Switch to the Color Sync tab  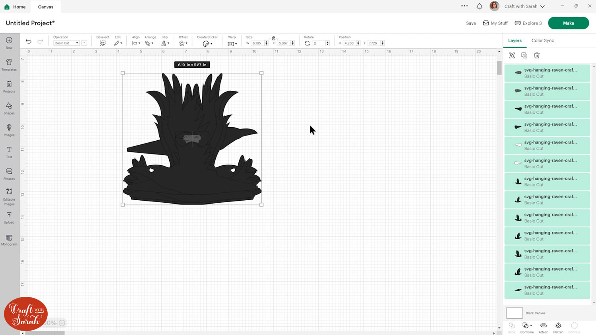pyautogui.click(x=542, y=41)
